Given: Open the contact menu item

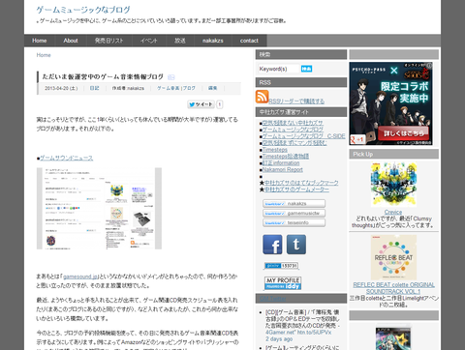Looking at the screenshot, I should click(249, 41).
